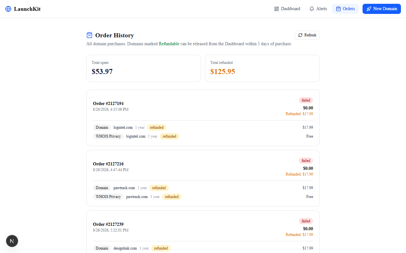406x253 pixels.
Task: Click the refunded badge beside designlink.com
Action: [x=161, y=248]
